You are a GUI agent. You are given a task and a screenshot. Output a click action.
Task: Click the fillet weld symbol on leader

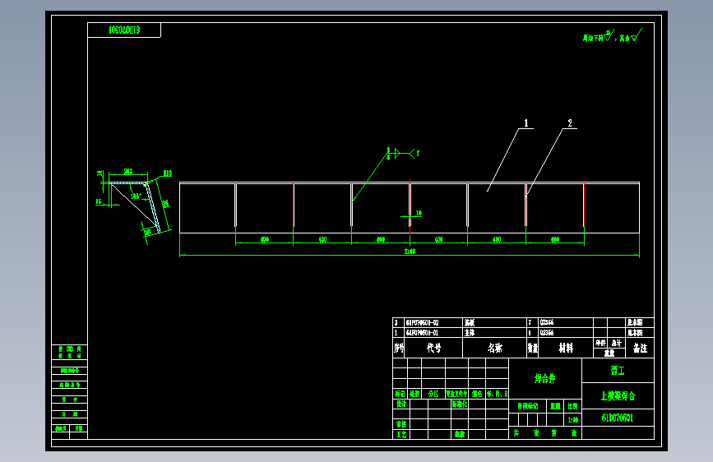pos(401,154)
